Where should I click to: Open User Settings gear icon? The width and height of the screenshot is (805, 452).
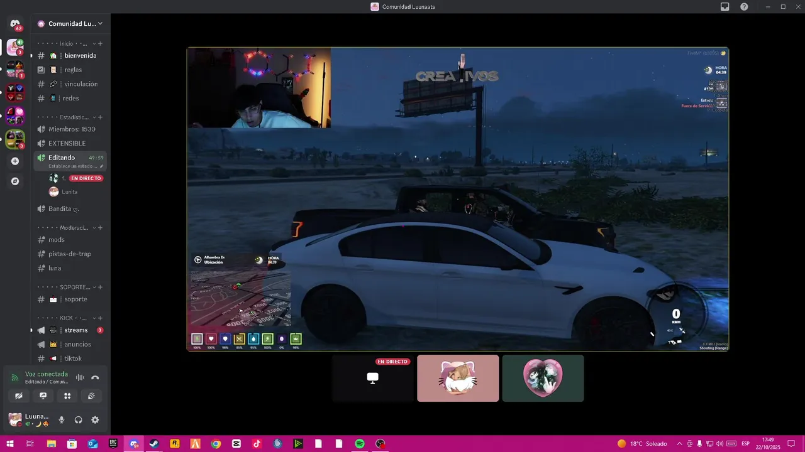pyautogui.click(x=95, y=420)
